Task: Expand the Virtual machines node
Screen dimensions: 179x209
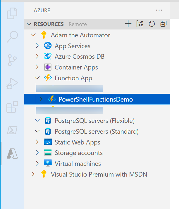Action: point(37,163)
